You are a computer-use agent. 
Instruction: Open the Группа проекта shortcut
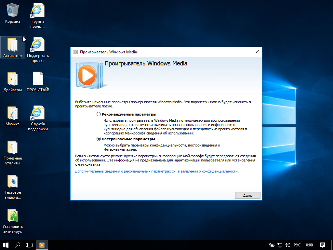[38, 16]
